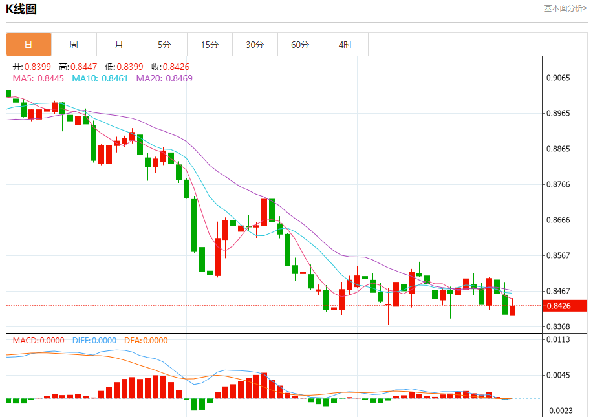Switch to the 月 monthly tab
The height and width of the screenshot is (417, 593).
(x=119, y=45)
